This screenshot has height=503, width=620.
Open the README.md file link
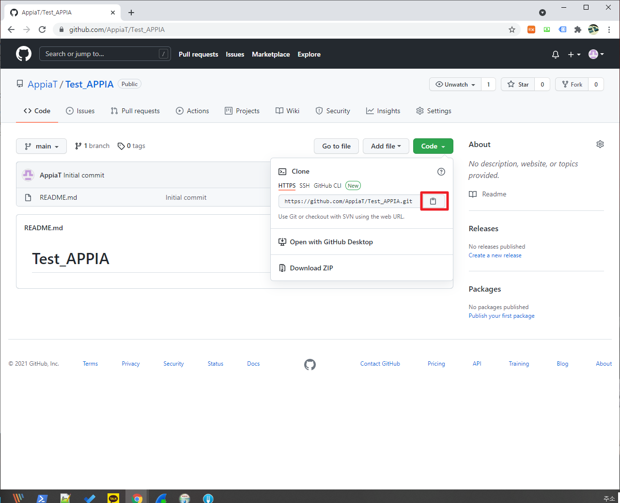pyautogui.click(x=58, y=197)
